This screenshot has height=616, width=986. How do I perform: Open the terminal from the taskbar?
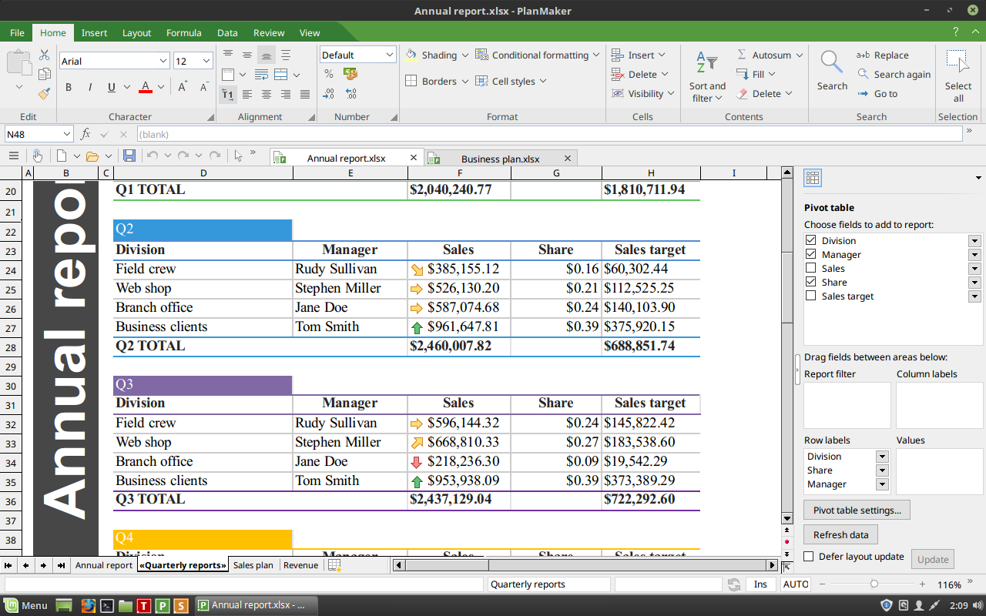108,605
